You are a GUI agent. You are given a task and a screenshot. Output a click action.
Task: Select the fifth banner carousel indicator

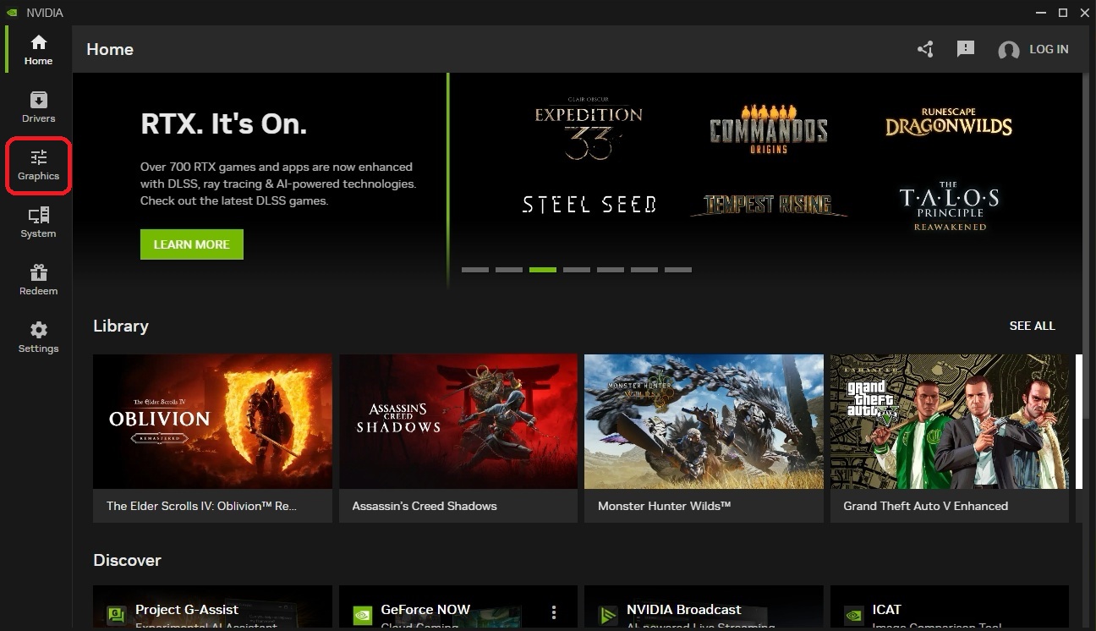coord(611,270)
